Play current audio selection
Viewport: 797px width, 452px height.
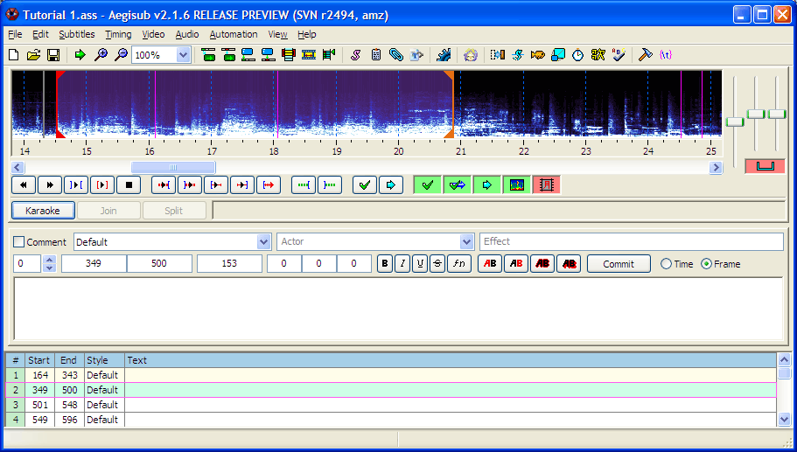[x=76, y=185]
